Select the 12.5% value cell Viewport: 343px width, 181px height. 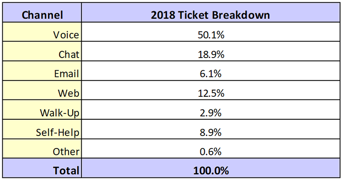210,93
